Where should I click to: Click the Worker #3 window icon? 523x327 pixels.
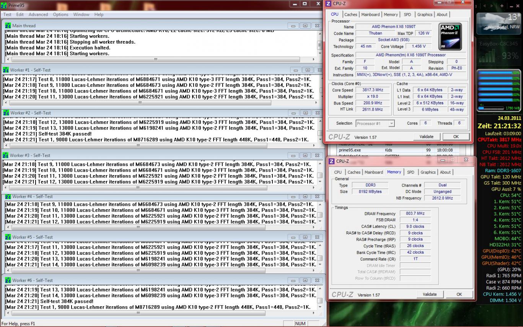pos(6,155)
